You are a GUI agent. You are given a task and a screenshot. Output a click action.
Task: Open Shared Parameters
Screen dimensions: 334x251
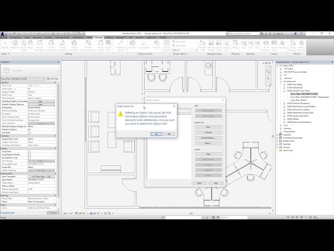[63, 45]
